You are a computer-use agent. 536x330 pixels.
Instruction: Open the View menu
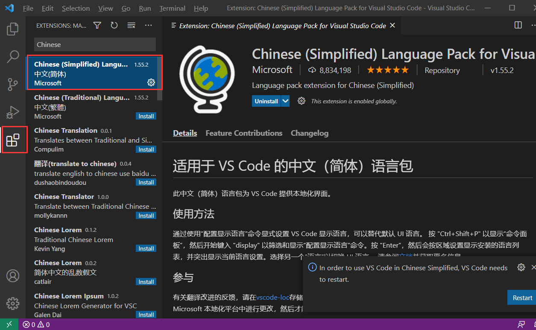[105, 8]
